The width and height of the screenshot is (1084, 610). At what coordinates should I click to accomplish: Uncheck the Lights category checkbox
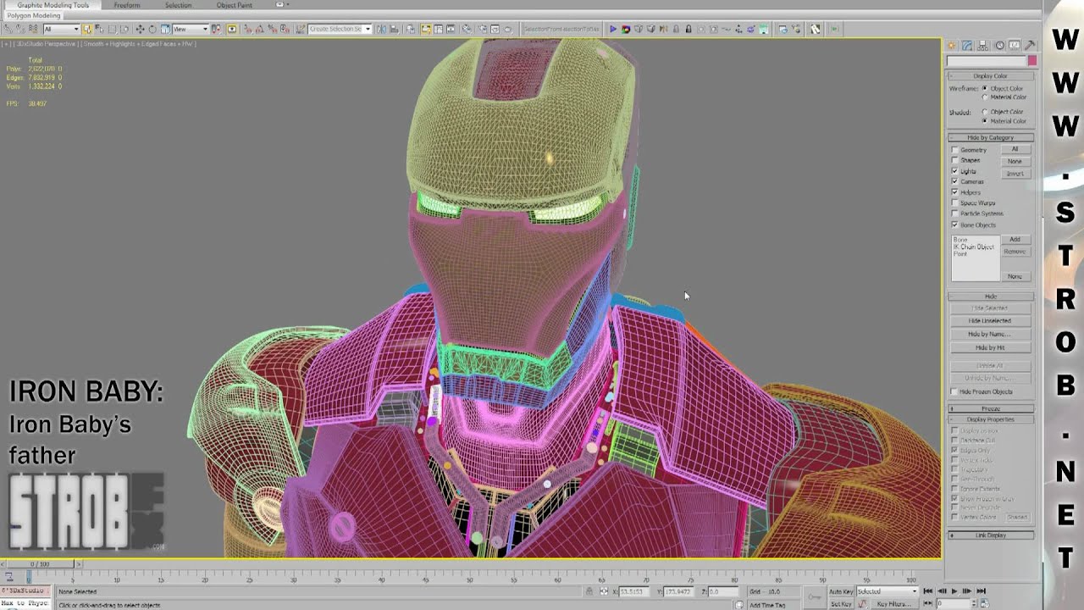coord(955,171)
